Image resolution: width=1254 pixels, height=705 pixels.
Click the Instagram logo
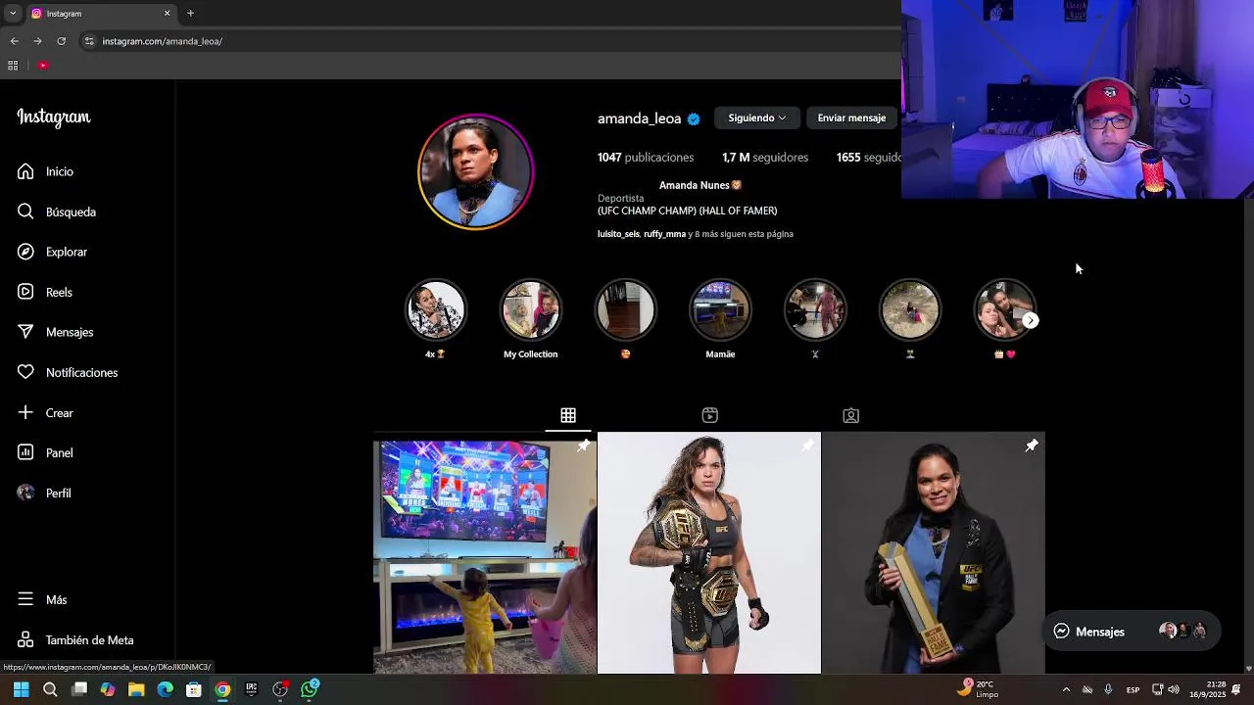click(54, 117)
